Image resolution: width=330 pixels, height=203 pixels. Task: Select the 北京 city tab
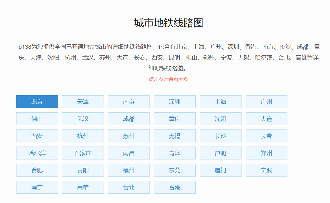tap(37, 102)
